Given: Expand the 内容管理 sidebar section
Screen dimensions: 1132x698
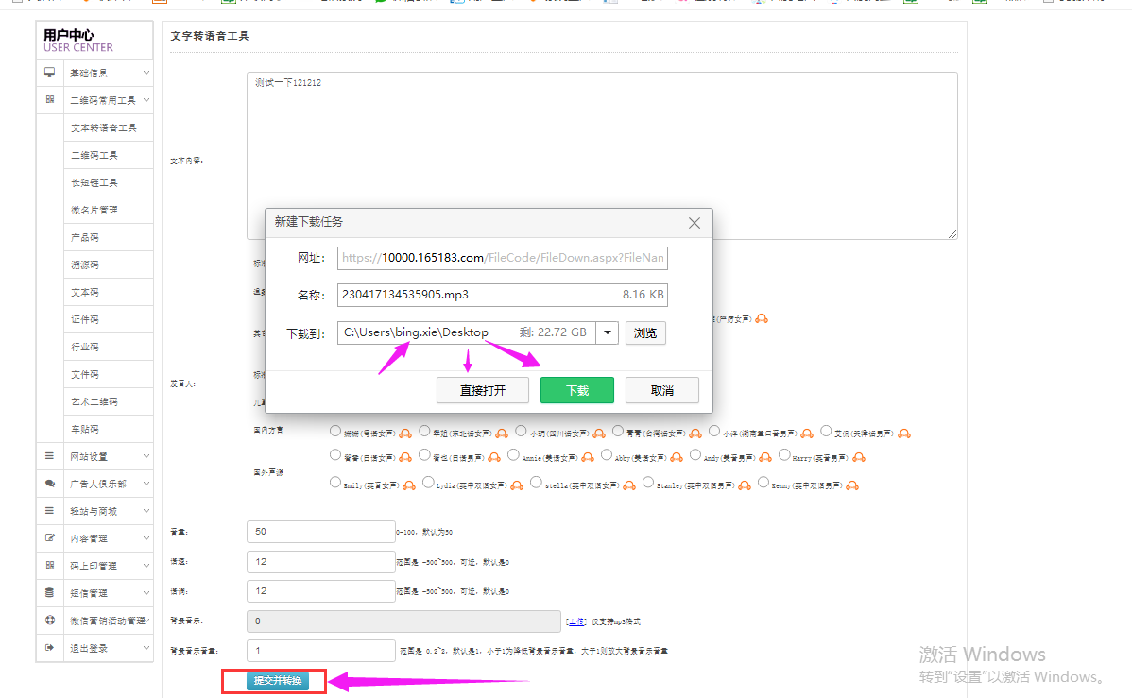Looking at the screenshot, I should (x=94, y=538).
